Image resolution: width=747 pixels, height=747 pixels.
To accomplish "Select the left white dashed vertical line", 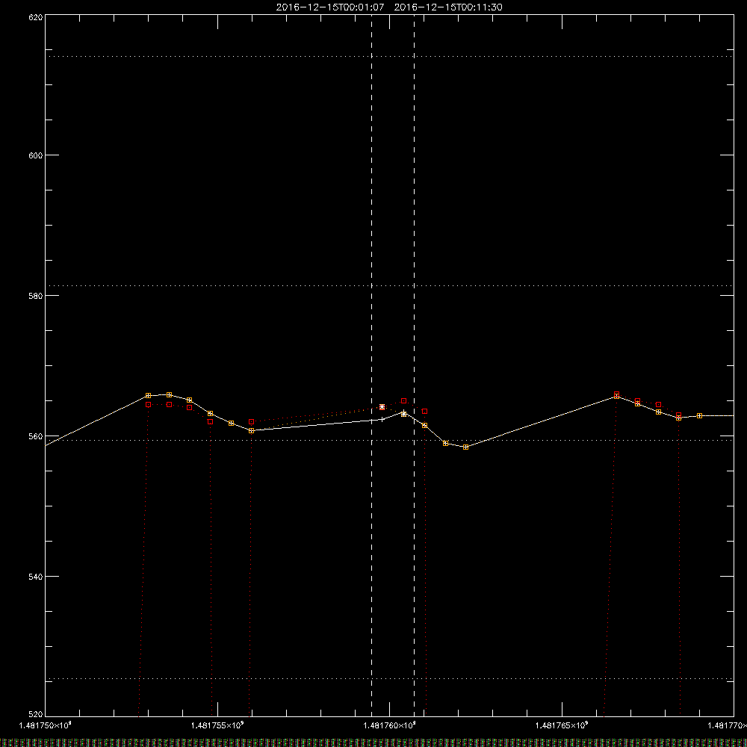I will coord(371,365).
